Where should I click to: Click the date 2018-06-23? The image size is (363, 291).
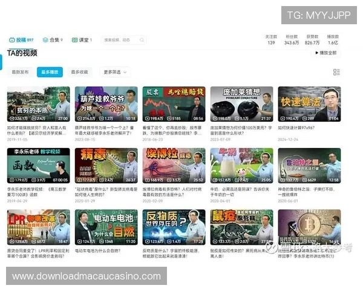point(153,139)
